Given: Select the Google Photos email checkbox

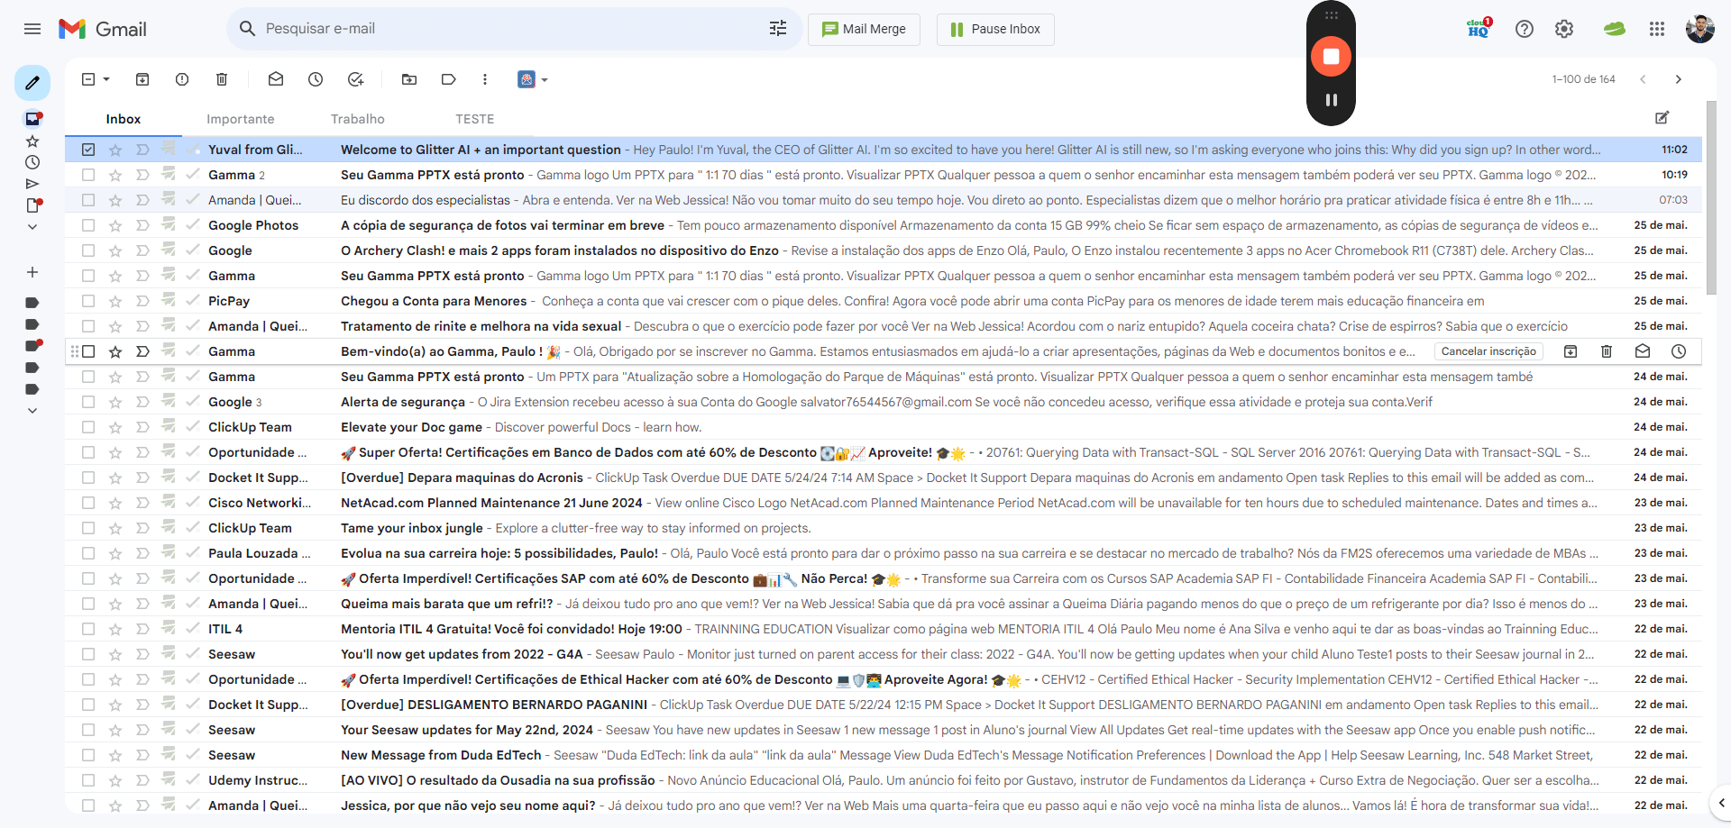Looking at the screenshot, I should (88, 225).
